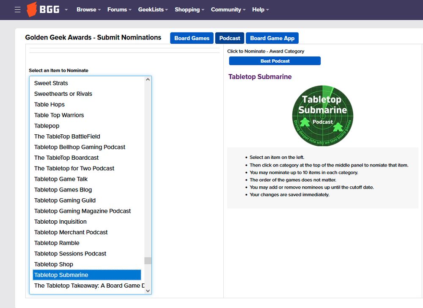This screenshot has width=423, height=308.
Task: Select Tabletop Inquisition
Action: click(x=87, y=222)
